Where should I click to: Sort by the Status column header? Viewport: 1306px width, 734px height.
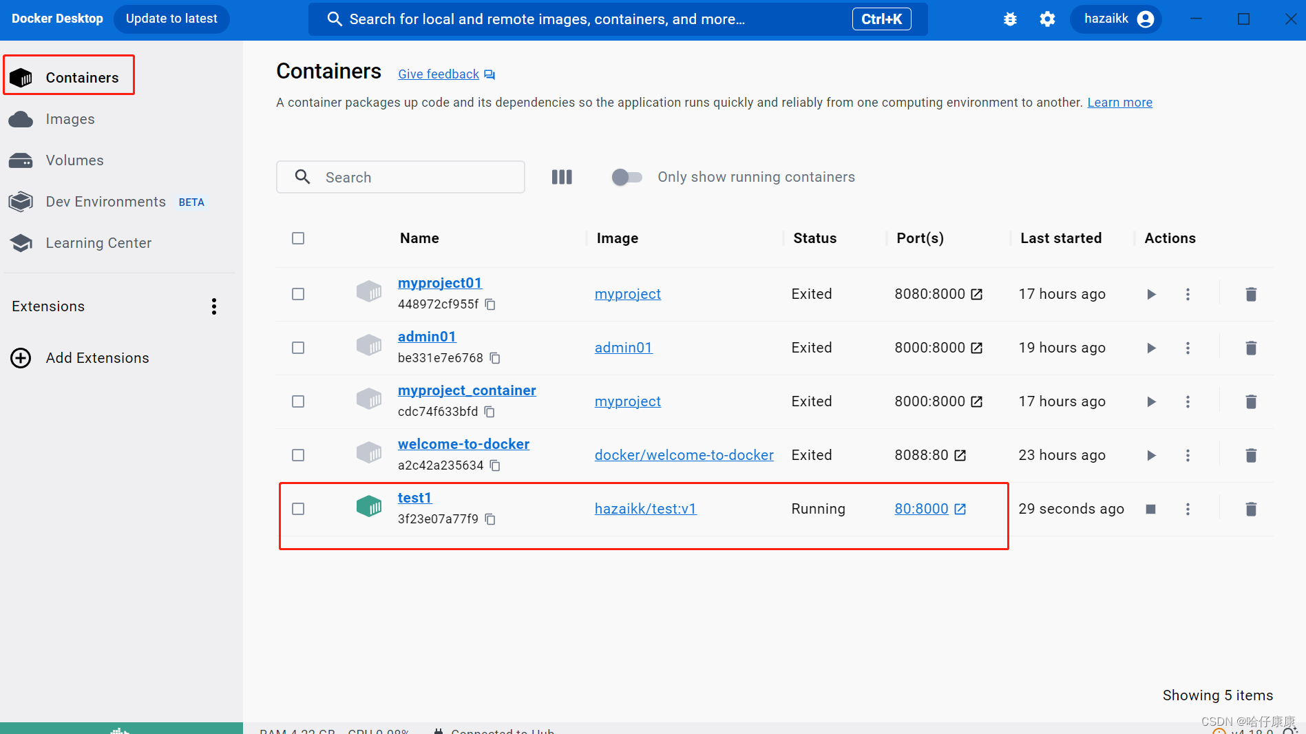(x=814, y=238)
